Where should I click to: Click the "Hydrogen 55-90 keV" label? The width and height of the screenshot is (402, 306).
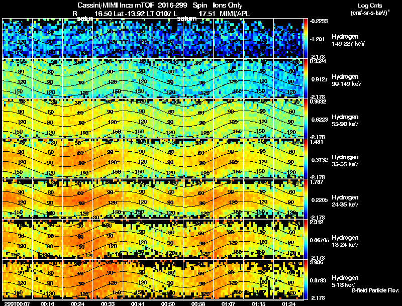click(345, 121)
